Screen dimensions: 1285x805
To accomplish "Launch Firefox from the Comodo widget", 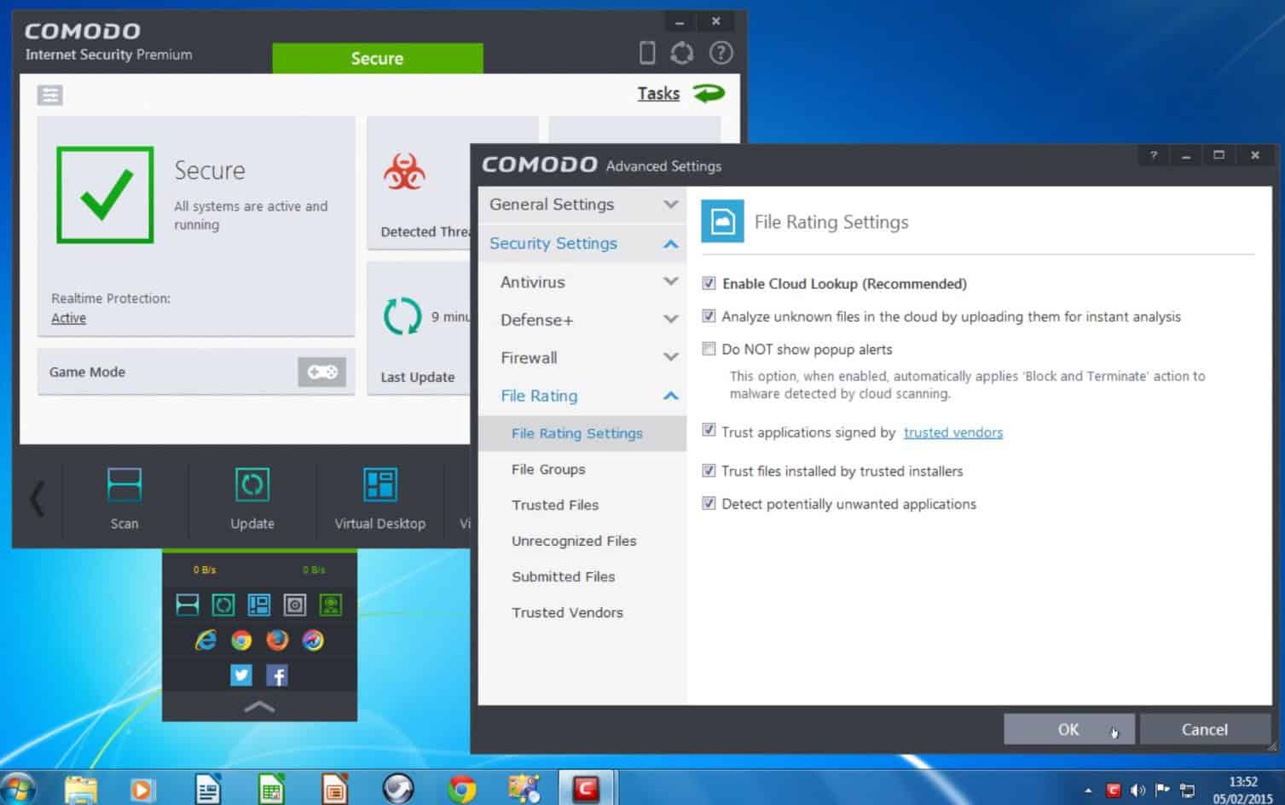I will pos(277,640).
